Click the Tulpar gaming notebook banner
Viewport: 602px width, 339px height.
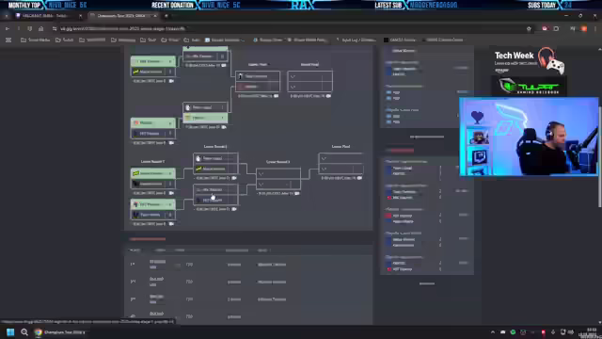(x=529, y=86)
